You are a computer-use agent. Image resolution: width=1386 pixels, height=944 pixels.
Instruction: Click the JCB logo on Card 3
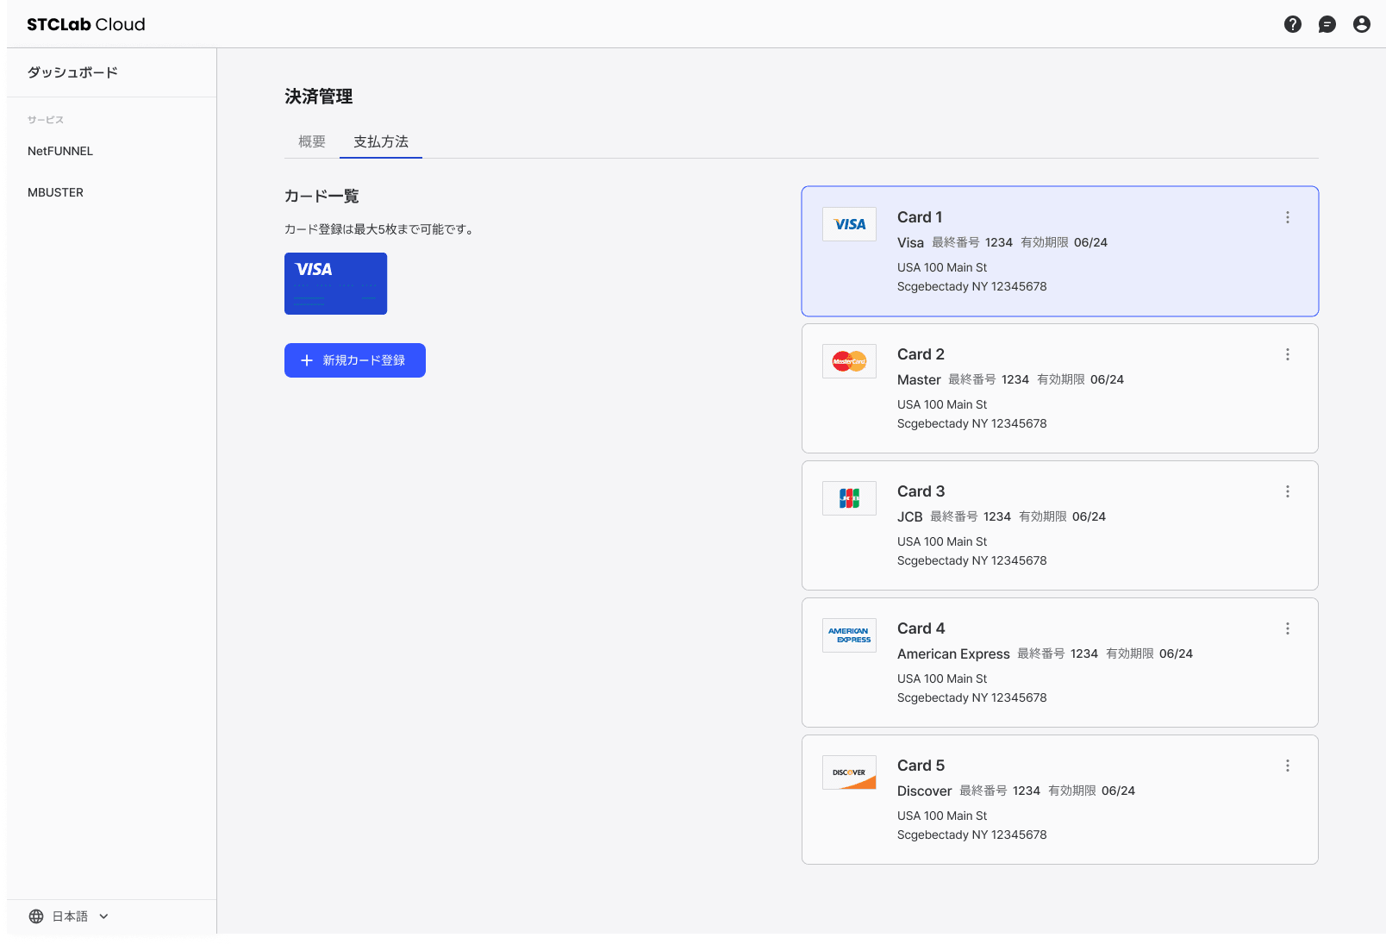(849, 498)
